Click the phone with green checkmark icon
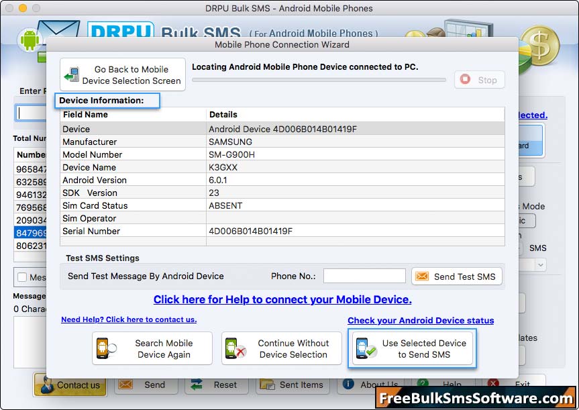 click(366, 348)
